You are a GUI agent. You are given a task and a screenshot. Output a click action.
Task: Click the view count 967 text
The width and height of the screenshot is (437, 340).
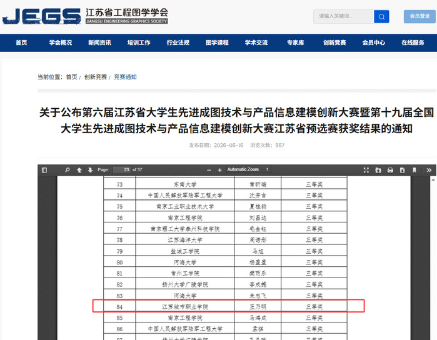[x=280, y=145]
